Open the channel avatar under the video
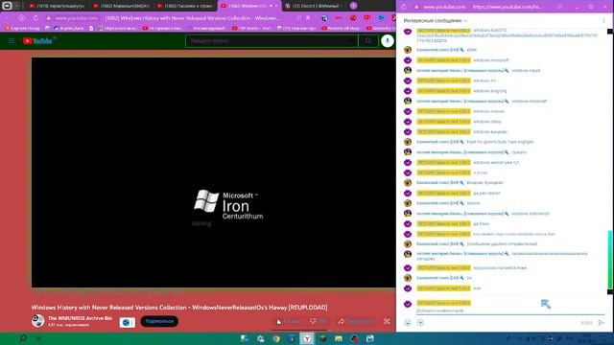This screenshot has width=614, height=345. click(x=38, y=321)
